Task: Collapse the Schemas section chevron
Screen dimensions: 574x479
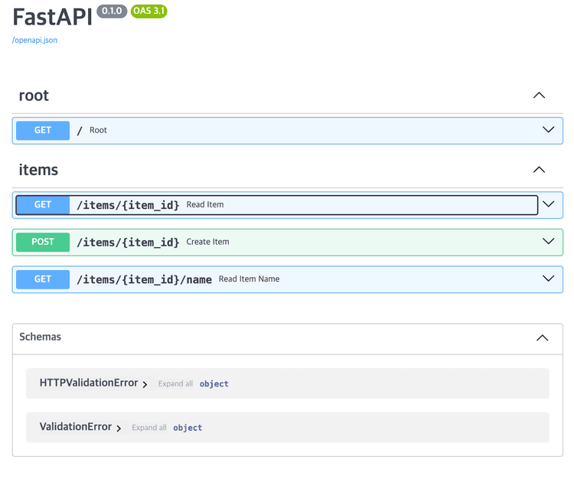Action: (542, 337)
